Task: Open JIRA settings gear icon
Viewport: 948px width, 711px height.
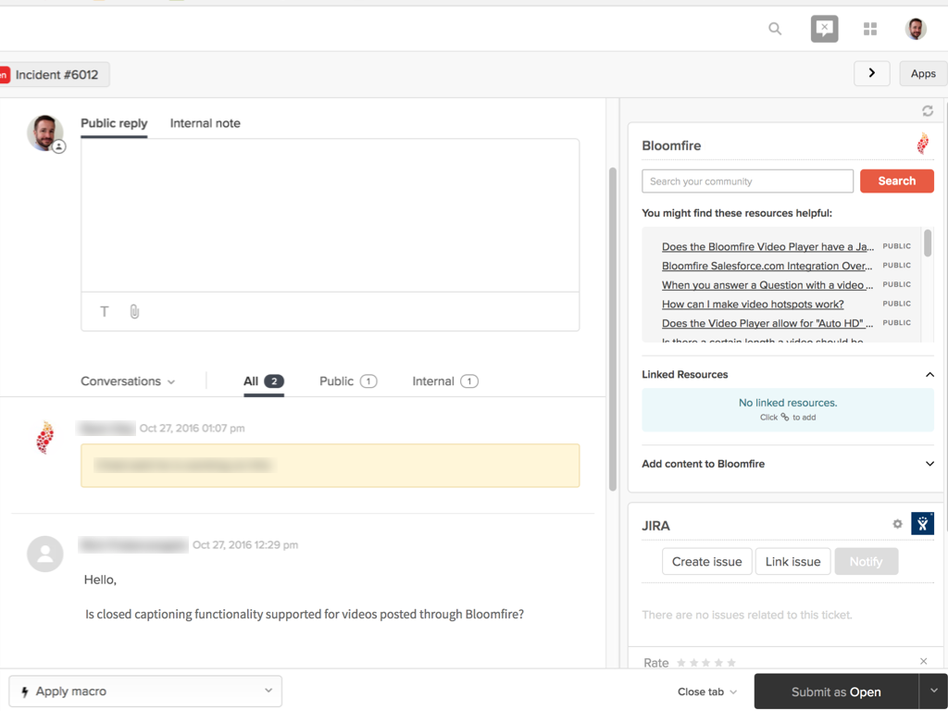Action: tap(897, 524)
